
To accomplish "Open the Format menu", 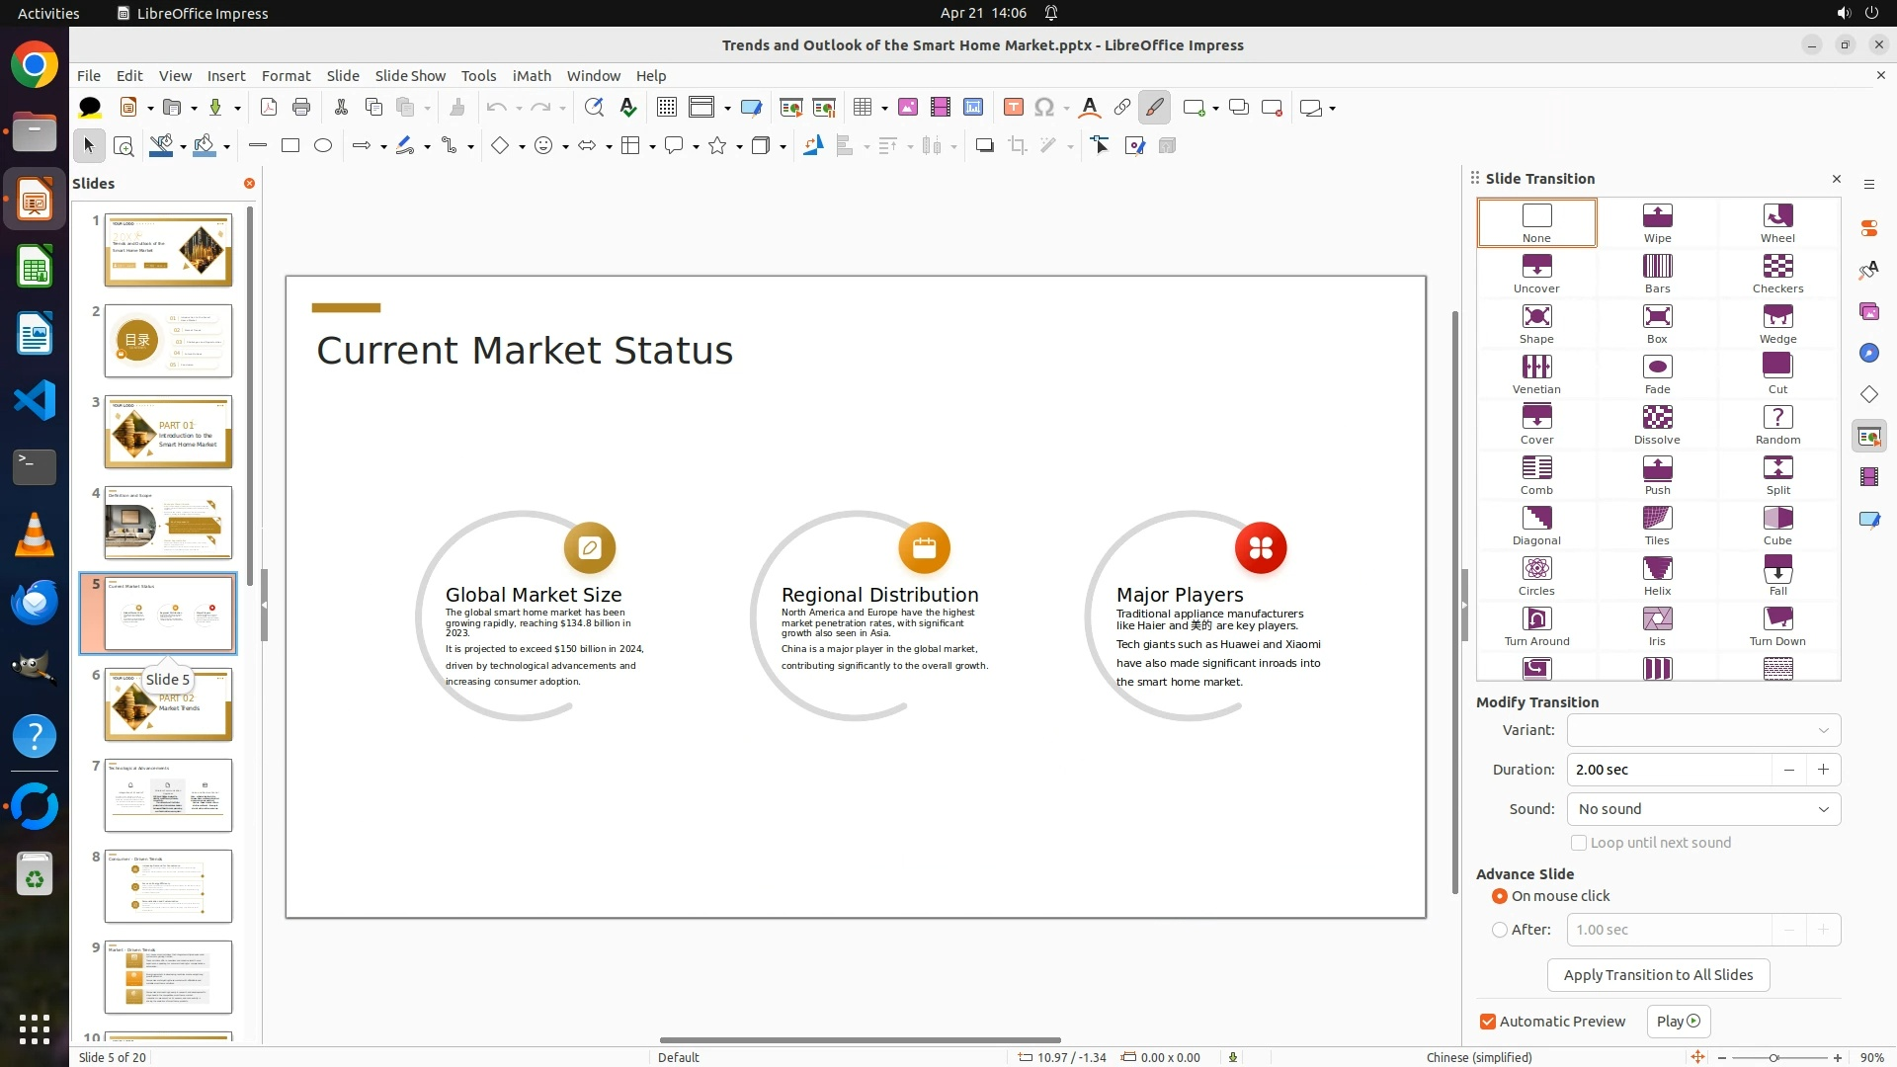I will (286, 75).
